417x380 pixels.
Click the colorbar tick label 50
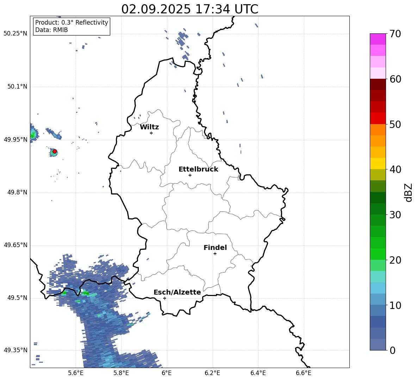(395, 124)
